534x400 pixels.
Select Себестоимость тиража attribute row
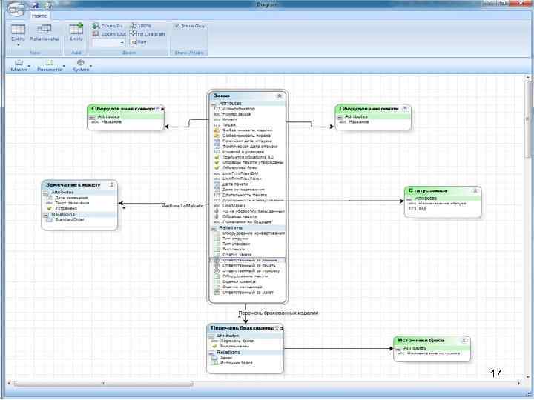pyautogui.click(x=246, y=136)
